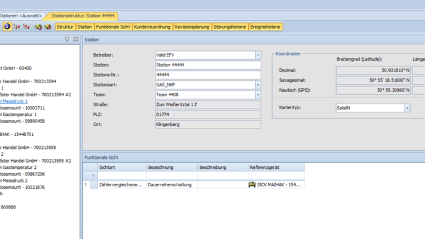Image resolution: width=425 pixels, height=239 pixels.
Task: Select tree item HAK - 15448701
Action: [x=17, y=134]
